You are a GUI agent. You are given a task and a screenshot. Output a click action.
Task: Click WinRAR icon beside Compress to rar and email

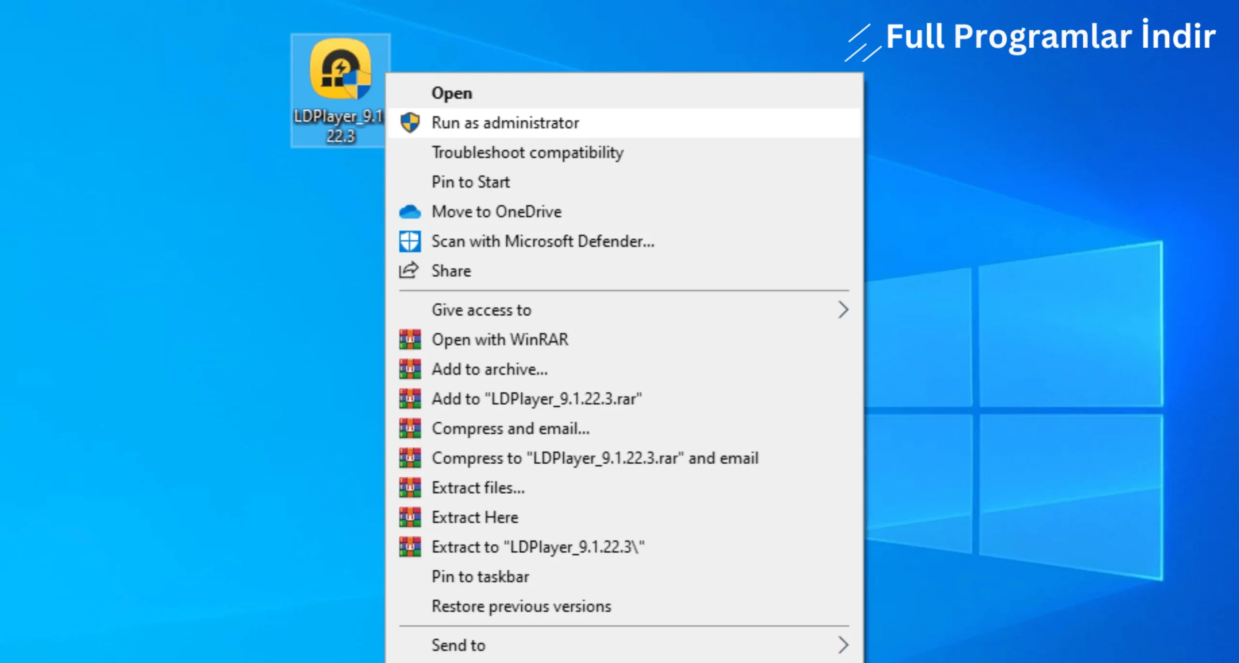coord(410,458)
